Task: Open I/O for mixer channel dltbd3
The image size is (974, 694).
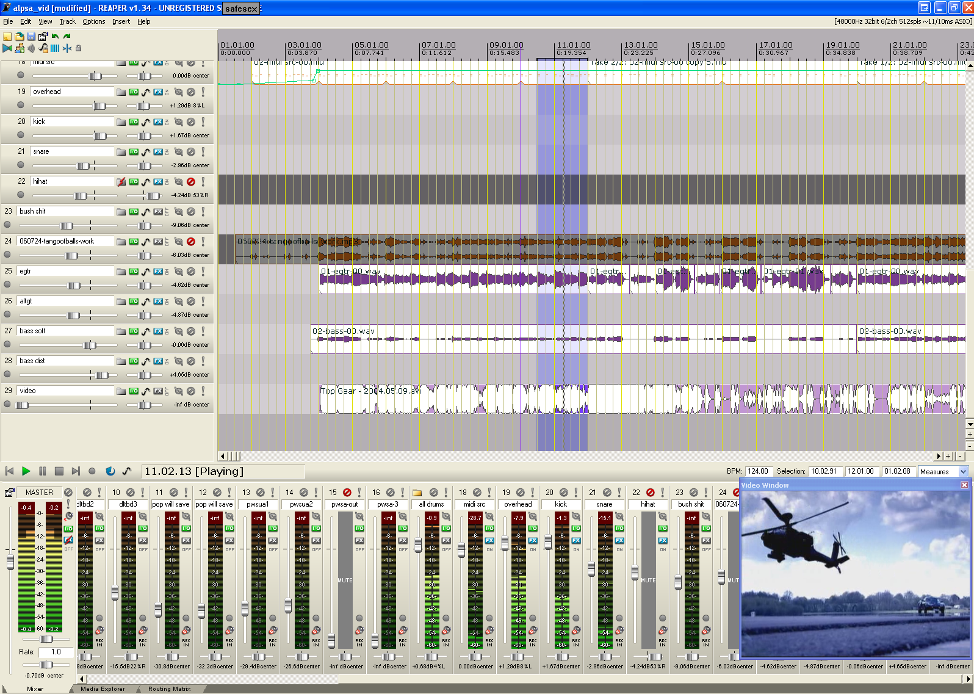Action: click(x=143, y=528)
